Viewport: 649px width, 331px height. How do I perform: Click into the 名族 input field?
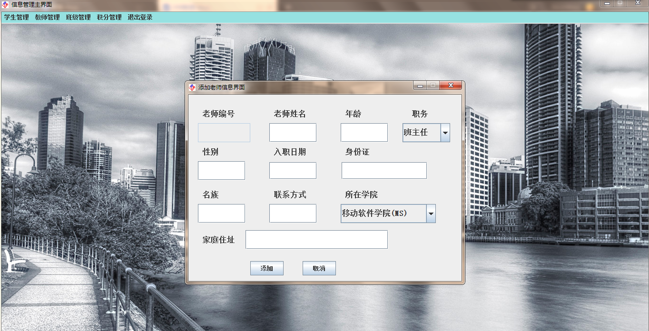pos(221,214)
